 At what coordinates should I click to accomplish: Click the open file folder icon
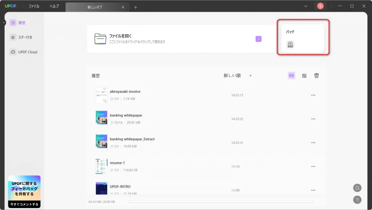point(100,38)
